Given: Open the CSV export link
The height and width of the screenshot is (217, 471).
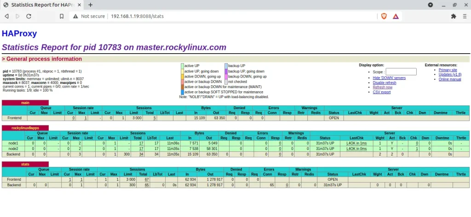Looking at the screenshot, I should click(381, 92).
